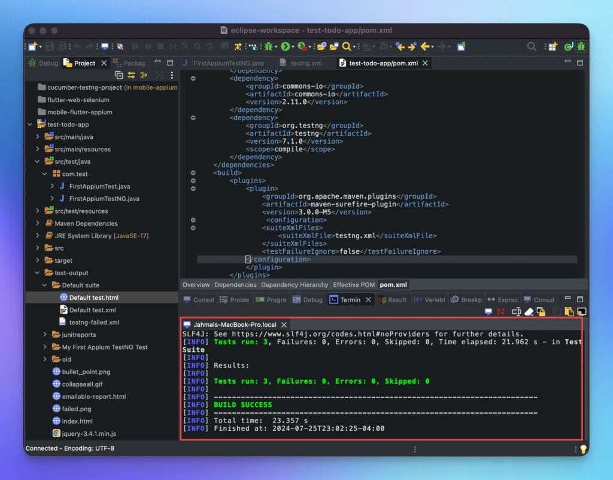This screenshot has width=613, height=480.
Task: Click the Open Terminal monitor icon in Terminal toolbar
Action: click(x=488, y=312)
